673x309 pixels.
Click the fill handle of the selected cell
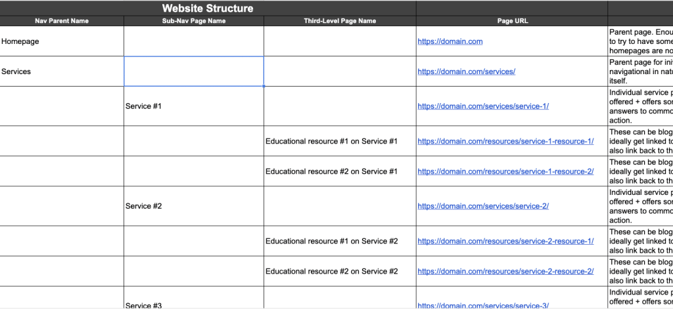point(264,86)
